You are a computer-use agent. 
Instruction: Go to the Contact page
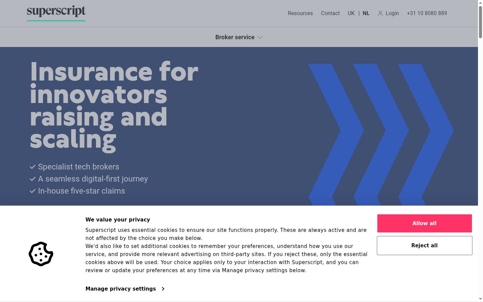(x=330, y=13)
